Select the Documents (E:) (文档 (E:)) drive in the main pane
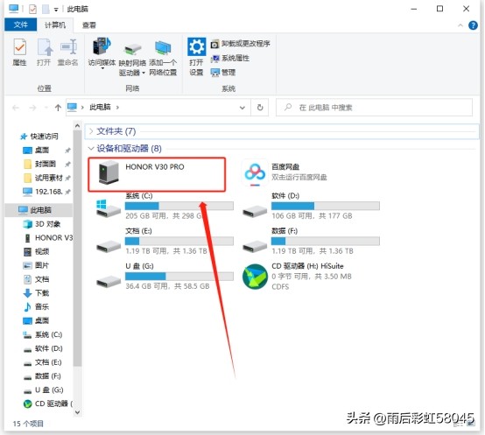This screenshot has width=485, height=435. pyautogui.click(x=164, y=242)
